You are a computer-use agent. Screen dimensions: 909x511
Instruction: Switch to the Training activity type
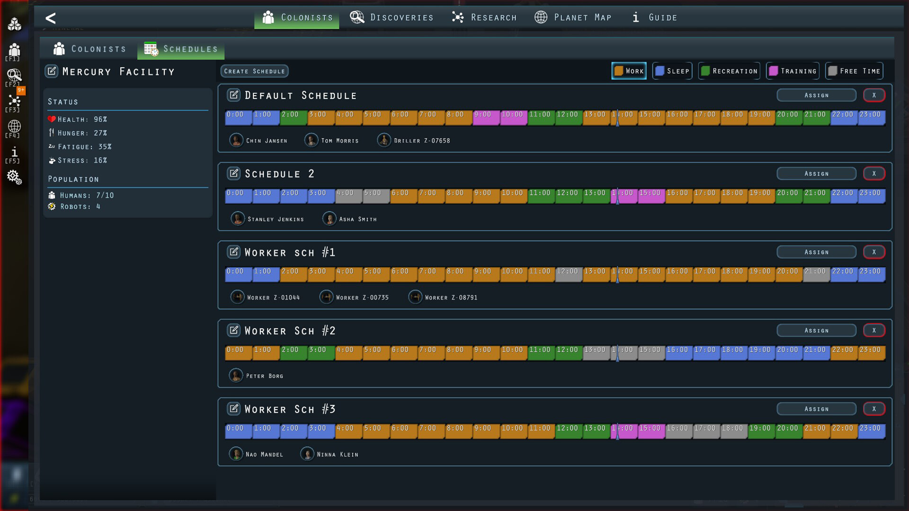tap(792, 70)
